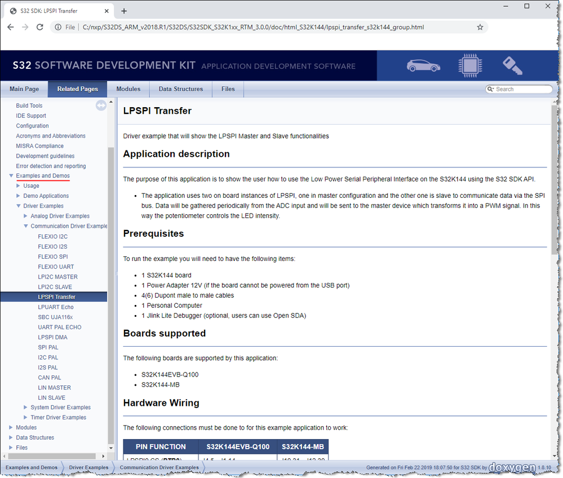Open the Data Structures tab
The width and height of the screenshot is (563, 478).
coord(181,89)
